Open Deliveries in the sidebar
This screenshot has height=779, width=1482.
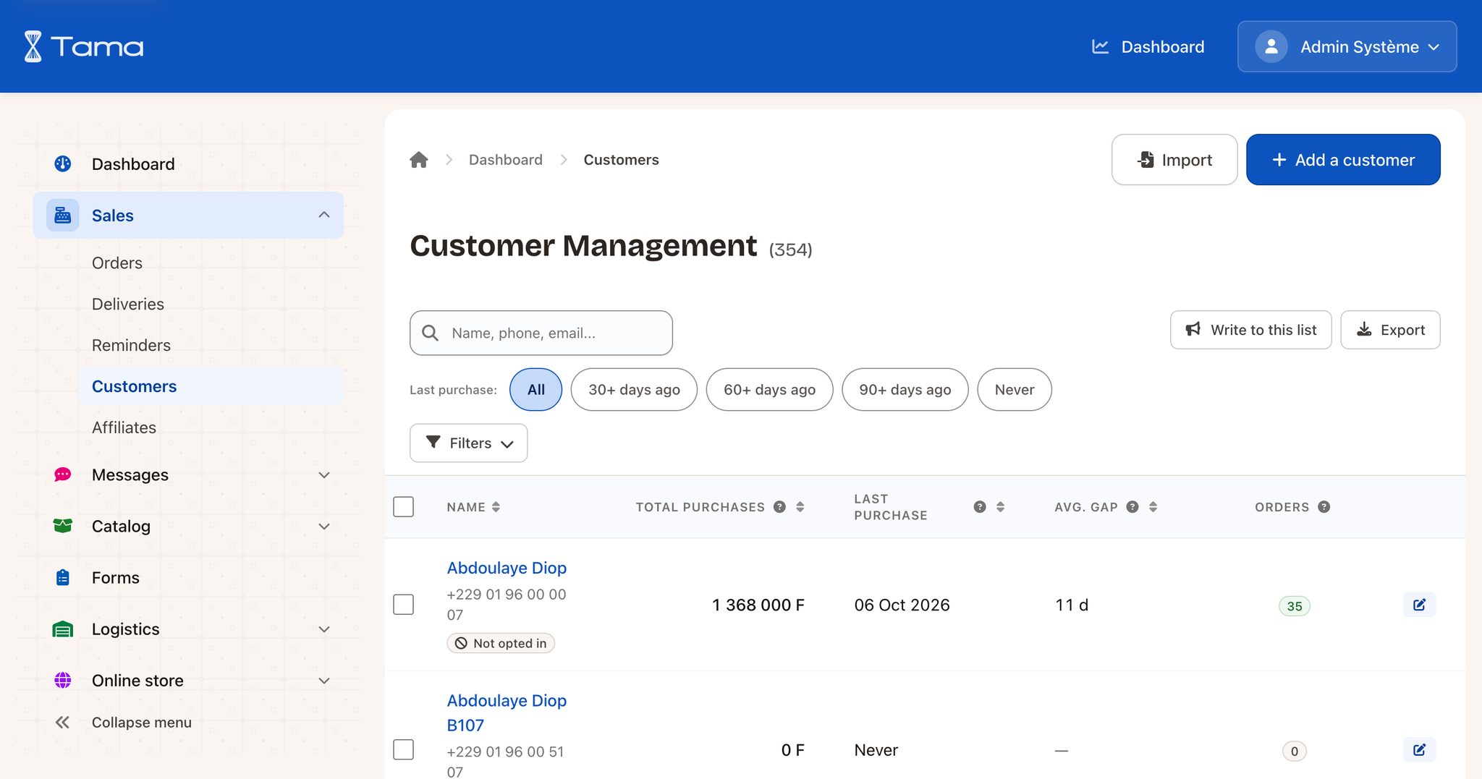pos(128,305)
